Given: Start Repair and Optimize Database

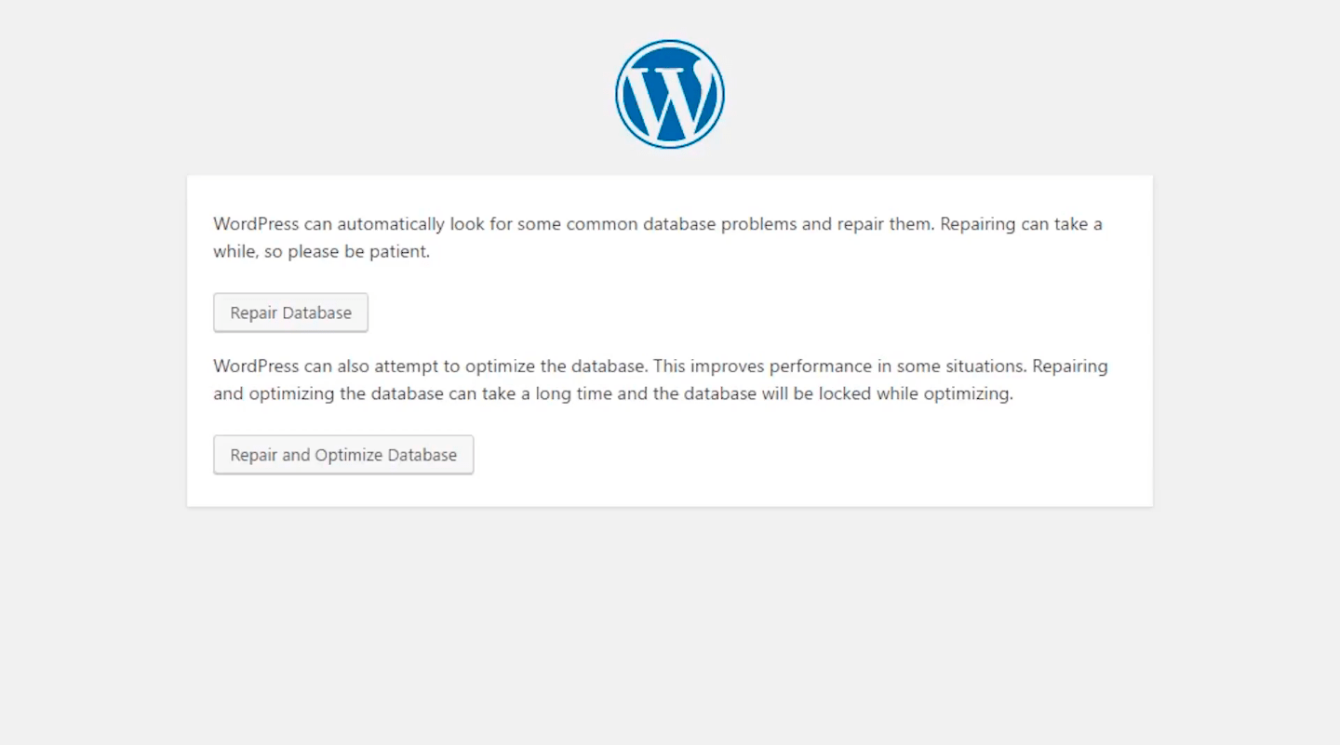Looking at the screenshot, I should (x=343, y=455).
